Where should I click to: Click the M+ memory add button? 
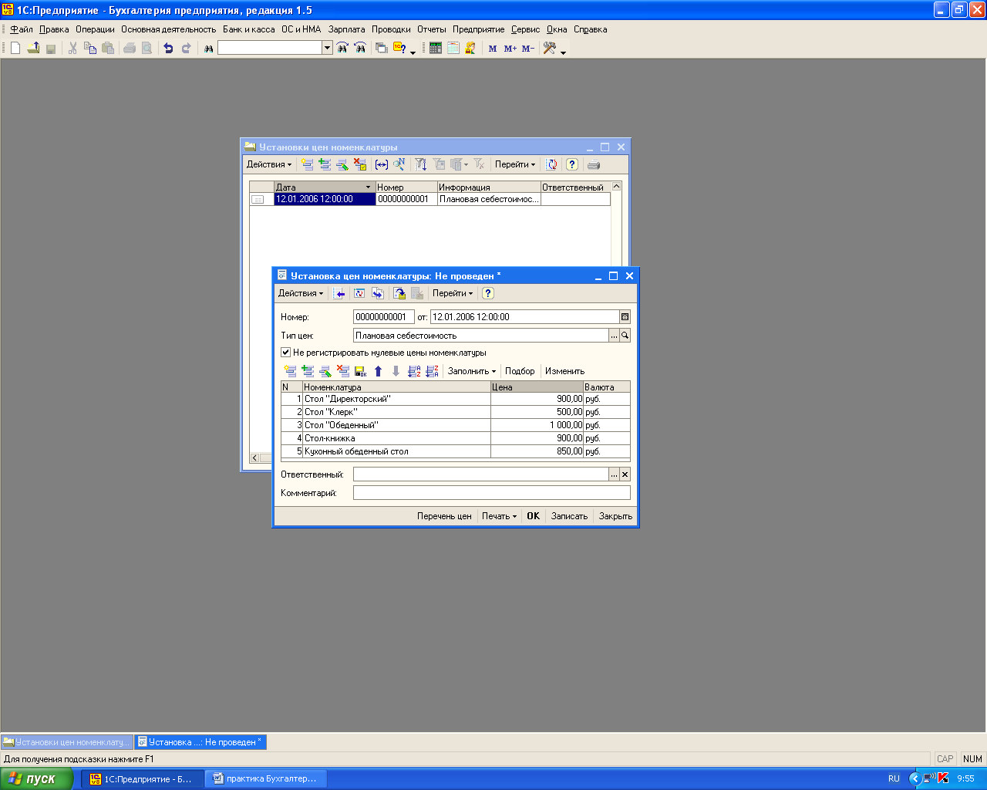pyautogui.click(x=510, y=49)
